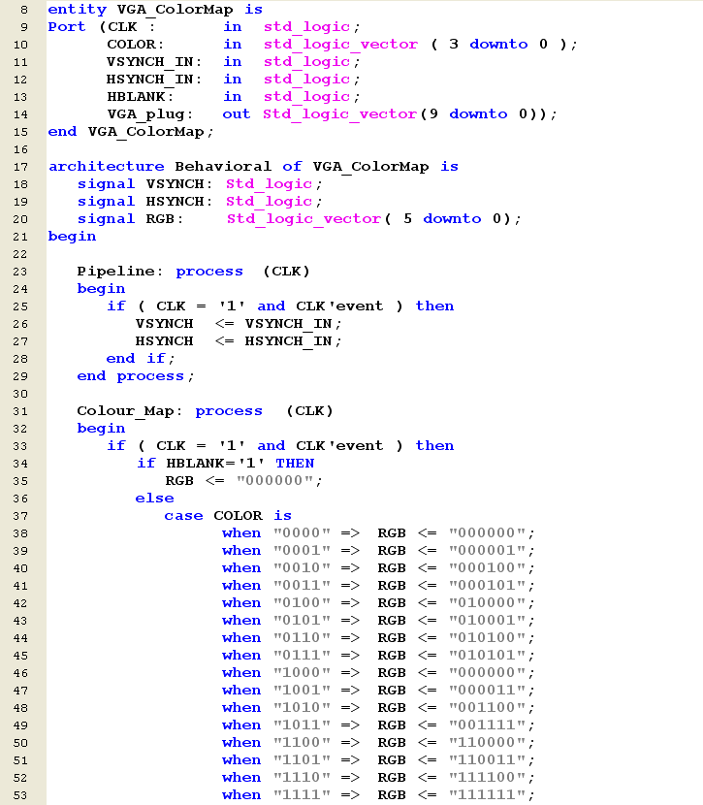Click 'Colour_Map:' process label on line 31
Screen dimensions: 703x805
[x=130, y=411]
